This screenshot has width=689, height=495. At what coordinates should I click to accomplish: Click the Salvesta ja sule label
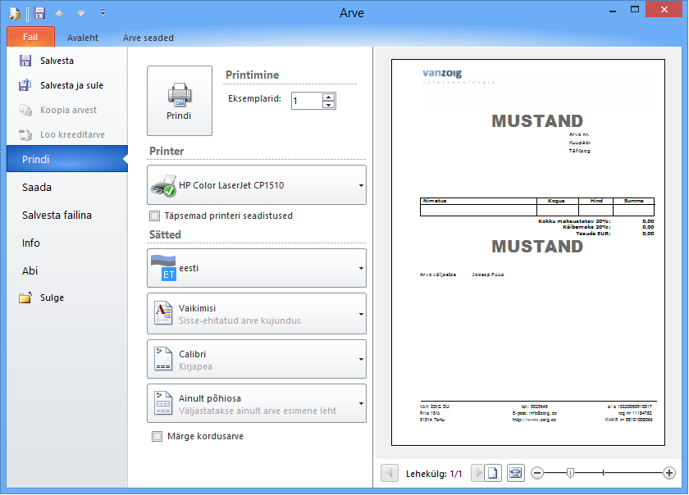coord(71,85)
